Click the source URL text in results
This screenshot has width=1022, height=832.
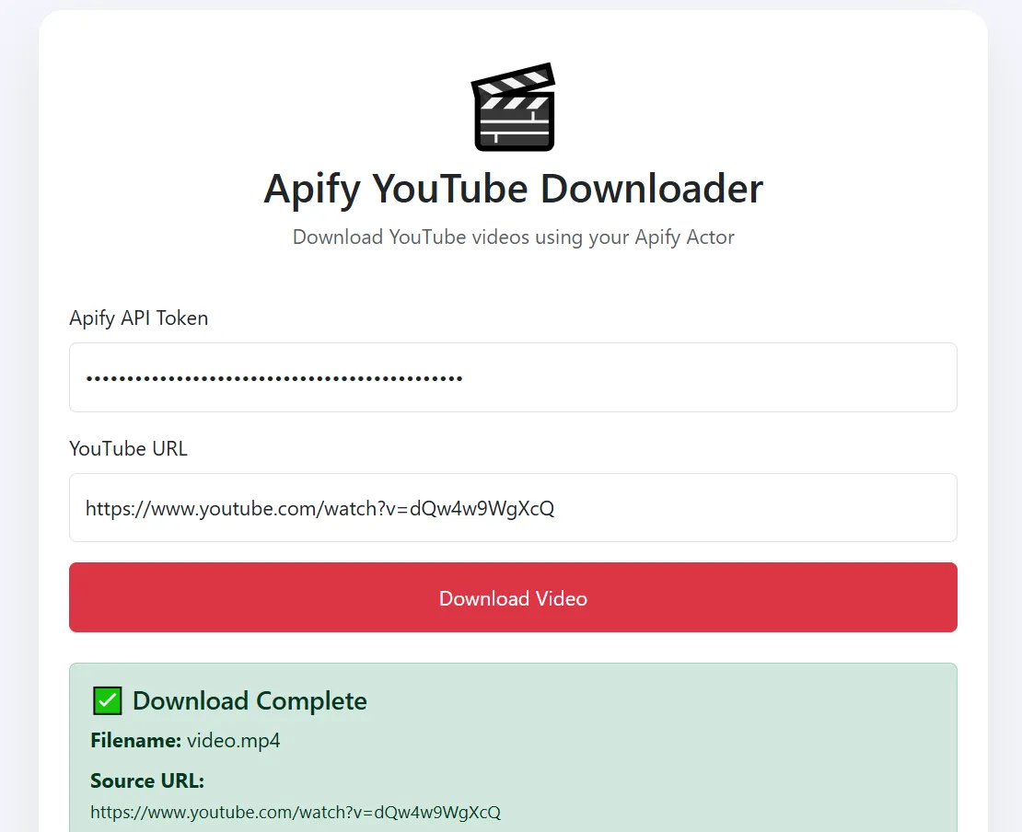[296, 813]
